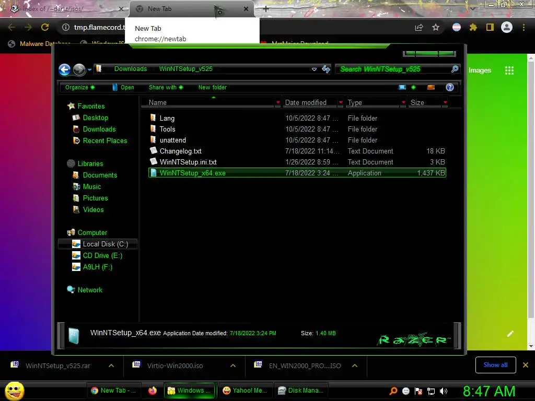Open the Google apps grid
The width and height of the screenshot is (535, 401).
tap(509, 70)
